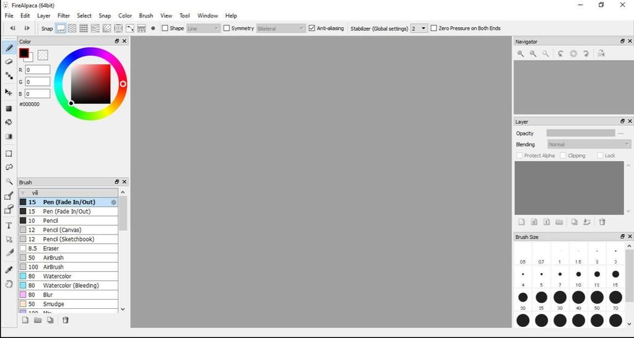Select the transparent color swatch
The image size is (634, 338).
[x=43, y=55]
